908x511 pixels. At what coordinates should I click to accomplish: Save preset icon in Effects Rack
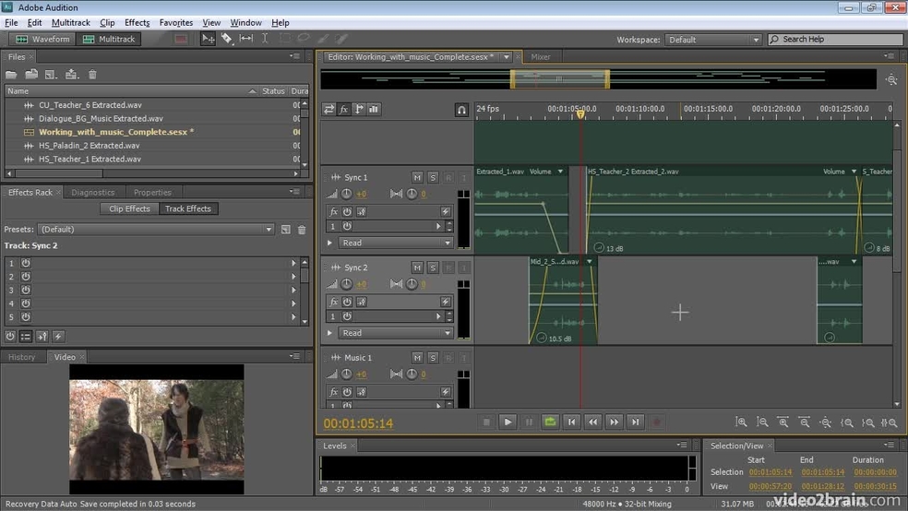pos(285,230)
